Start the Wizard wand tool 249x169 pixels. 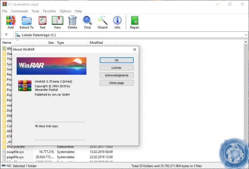[x=103, y=21]
